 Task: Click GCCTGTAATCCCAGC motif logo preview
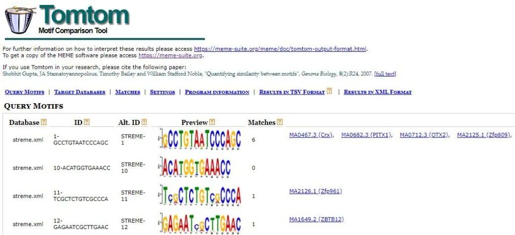coord(200,139)
